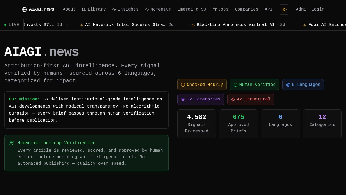The height and width of the screenshot is (195, 346).
Task: Open the Emerging 50 link
Action: pyautogui.click(x=192, y=9)
